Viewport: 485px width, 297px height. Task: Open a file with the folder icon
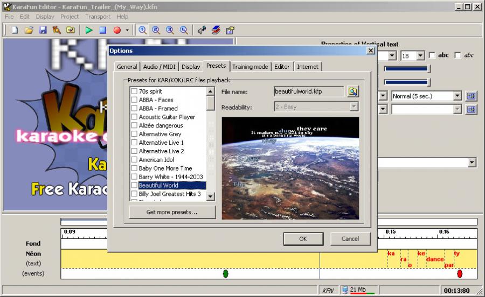pos(29,30)
